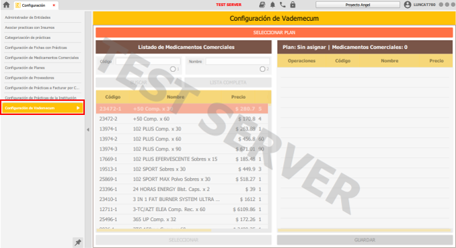This screenshot has height=248, width=456.
Task: Select row 13974-1 102 PLUS Comp. x 30
Action: click(182, 129)
